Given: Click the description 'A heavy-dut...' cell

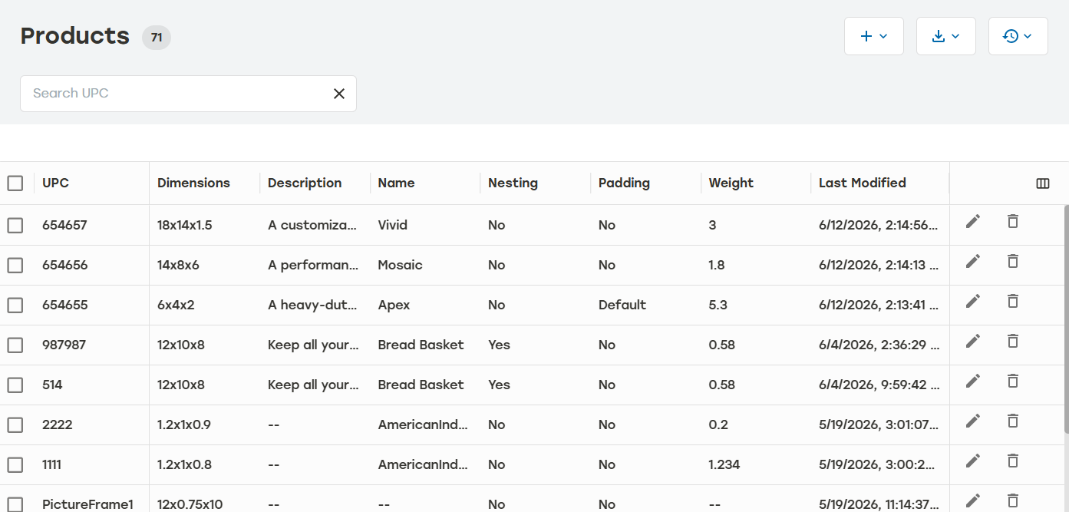Looking at the screenshot, I should [312, 306].
